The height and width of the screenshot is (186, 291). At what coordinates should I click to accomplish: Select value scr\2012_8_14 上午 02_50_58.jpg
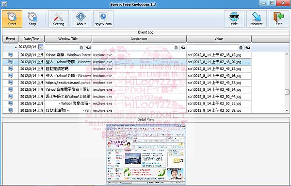(x=219, y=110)
